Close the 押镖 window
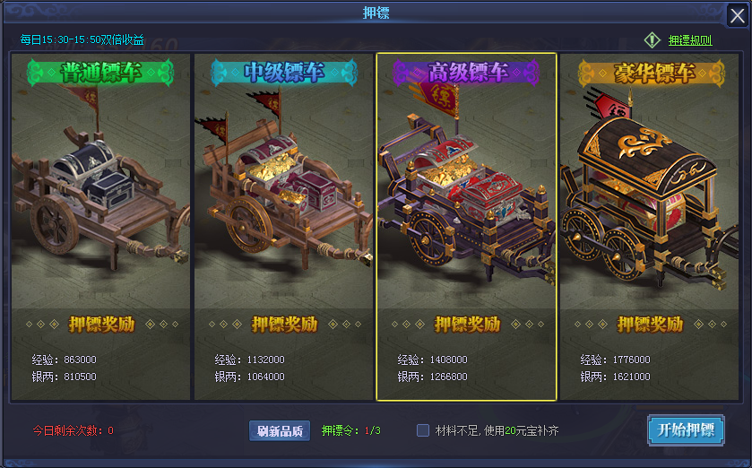Image resolution: width=752 pixels, height=468 pixels. click(738, 16)
